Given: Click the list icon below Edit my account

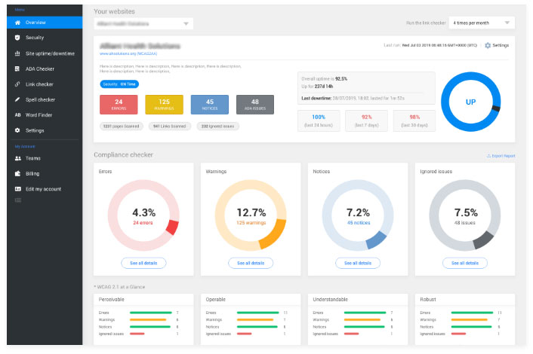Looking at the screenshot, I should pos(17,200).
